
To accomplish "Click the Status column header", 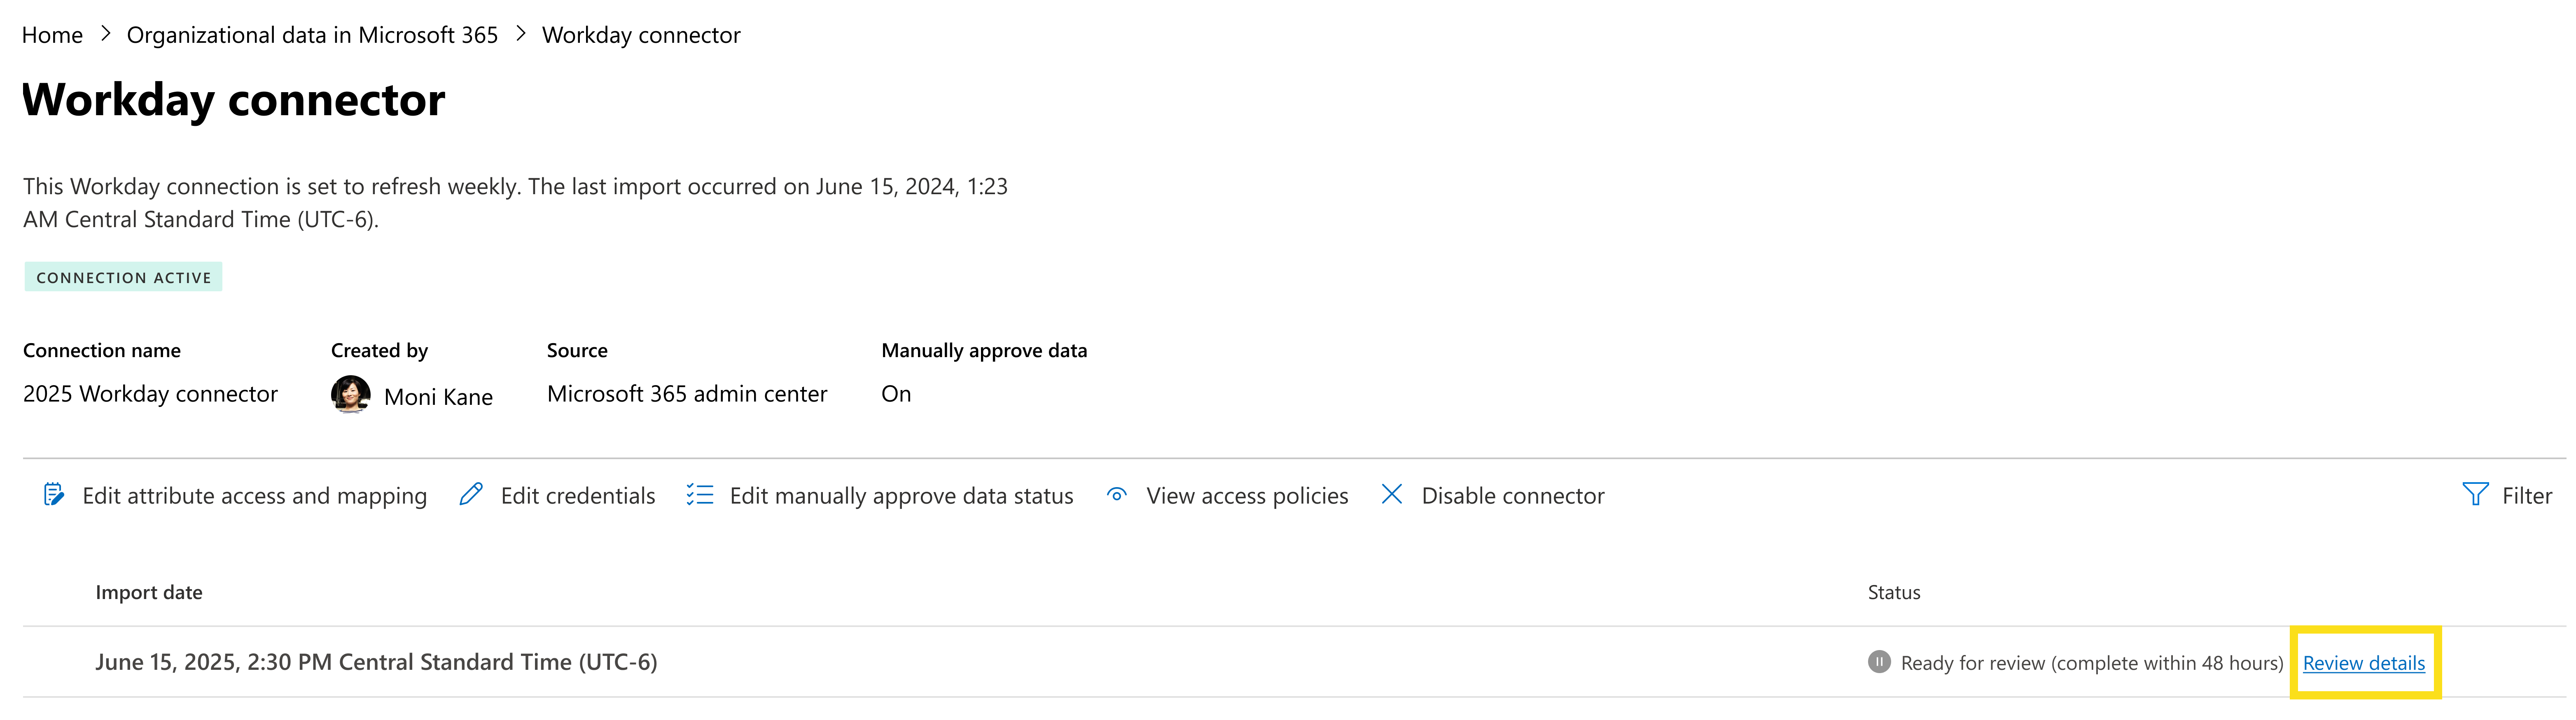I will (x=1893, y=591).
